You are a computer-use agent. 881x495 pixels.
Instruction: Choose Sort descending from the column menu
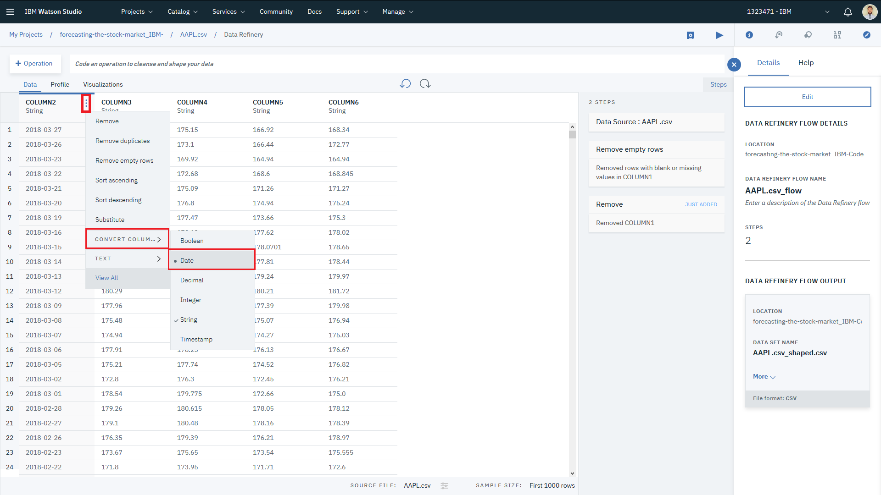pyautogui.click(x=118, y=200)
